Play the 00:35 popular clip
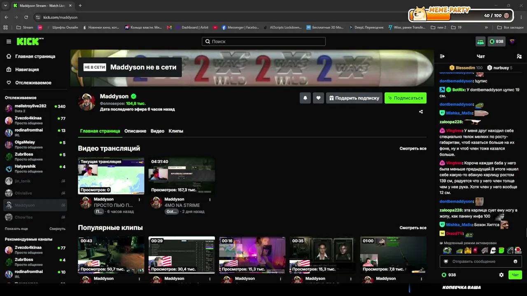 click(323, 255)
